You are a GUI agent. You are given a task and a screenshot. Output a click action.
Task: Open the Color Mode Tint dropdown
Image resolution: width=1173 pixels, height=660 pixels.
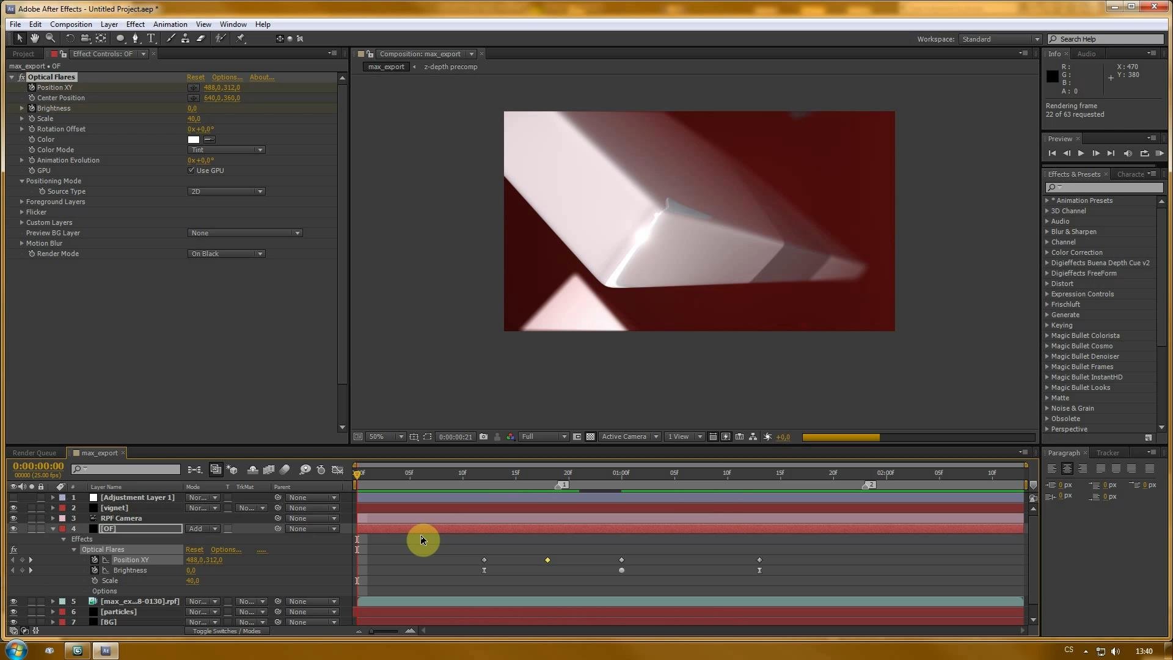[x=226, y=150]
